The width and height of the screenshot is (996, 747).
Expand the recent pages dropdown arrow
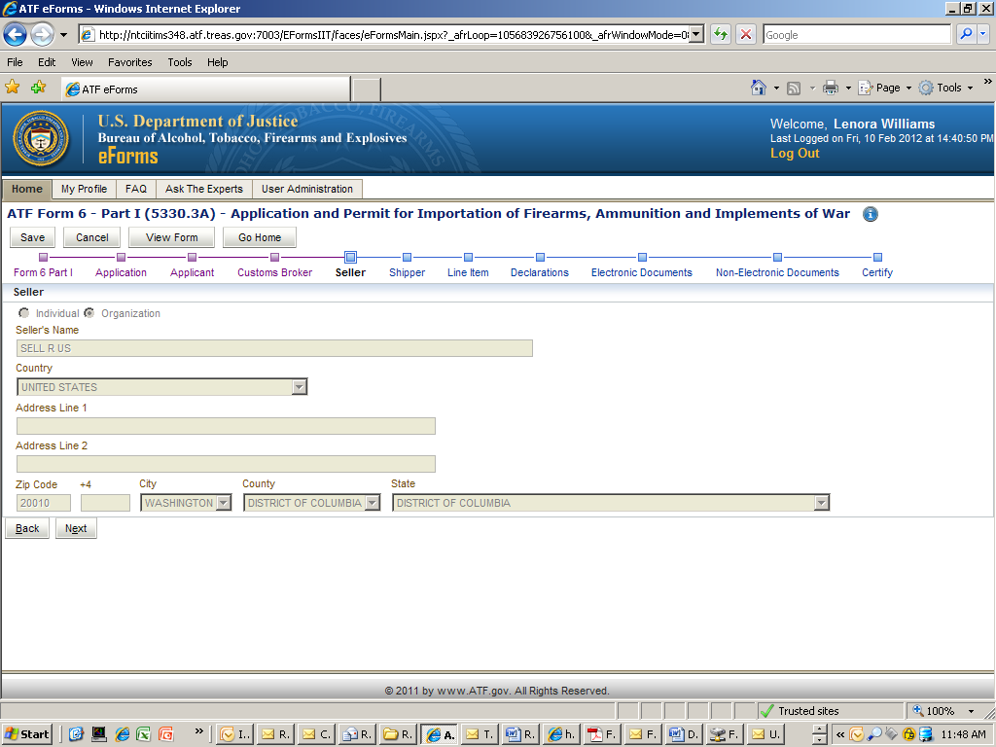(63, 35)
